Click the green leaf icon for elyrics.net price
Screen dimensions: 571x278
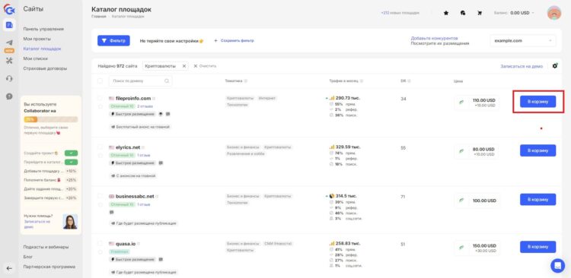[461, 151]
